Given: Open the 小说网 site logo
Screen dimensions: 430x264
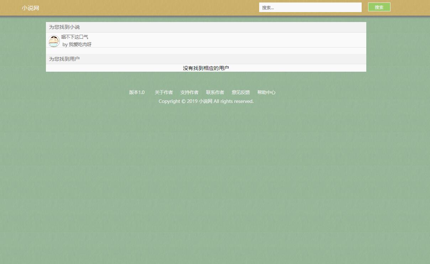Looking at the screenshot, I should tap(31, 7).
